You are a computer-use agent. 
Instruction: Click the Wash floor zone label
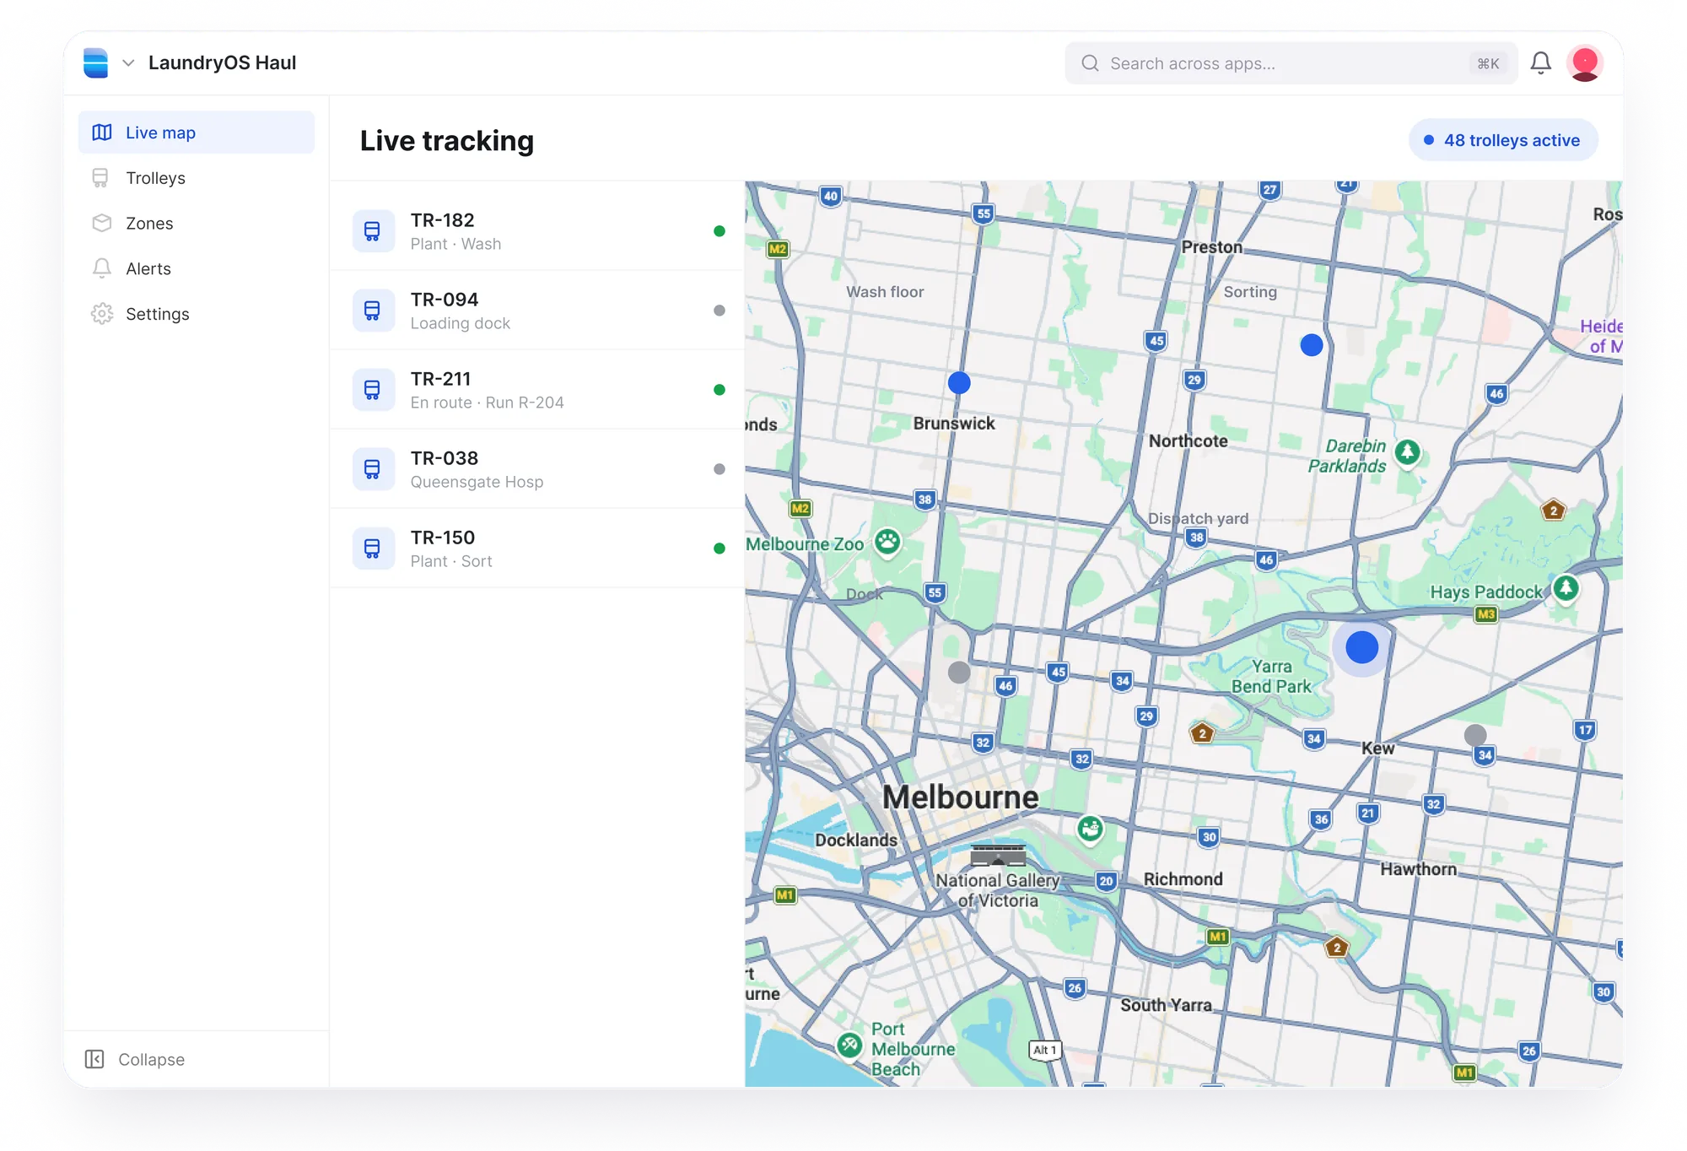click(885, 292)
